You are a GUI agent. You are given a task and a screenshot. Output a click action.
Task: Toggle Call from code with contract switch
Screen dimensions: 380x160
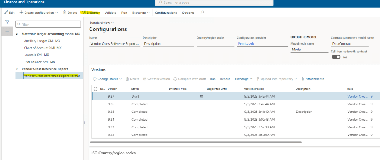point(336,57)
